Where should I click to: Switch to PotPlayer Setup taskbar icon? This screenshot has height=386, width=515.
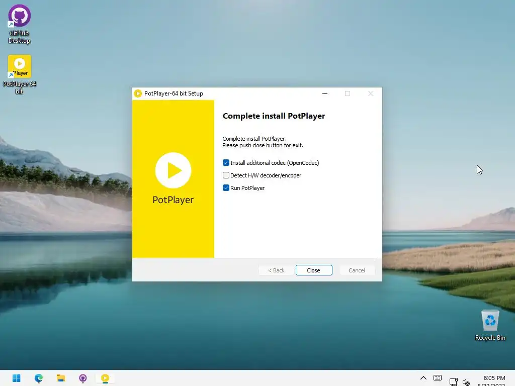[105, 378]
